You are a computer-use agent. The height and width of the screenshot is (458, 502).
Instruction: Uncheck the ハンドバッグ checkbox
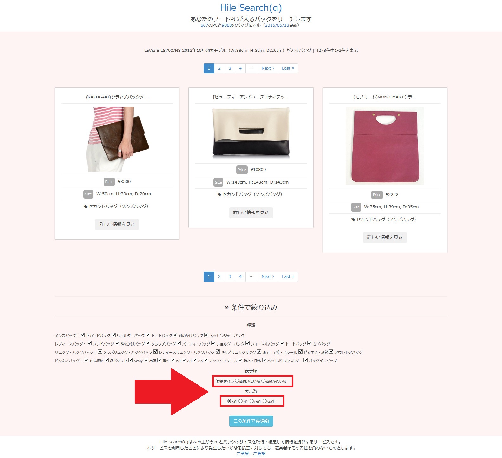(90, 343)
